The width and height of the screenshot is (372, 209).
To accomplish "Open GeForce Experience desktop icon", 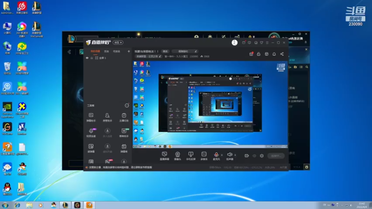I will 7,110.
